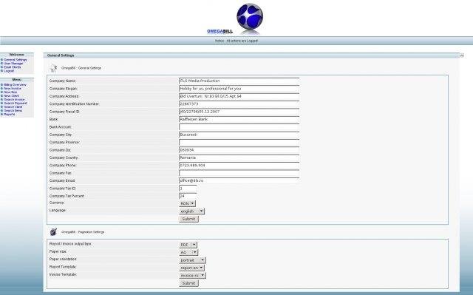473x295 pixels.
Task: Click the 'Menu' sidebar header
Action: [16, 80]
